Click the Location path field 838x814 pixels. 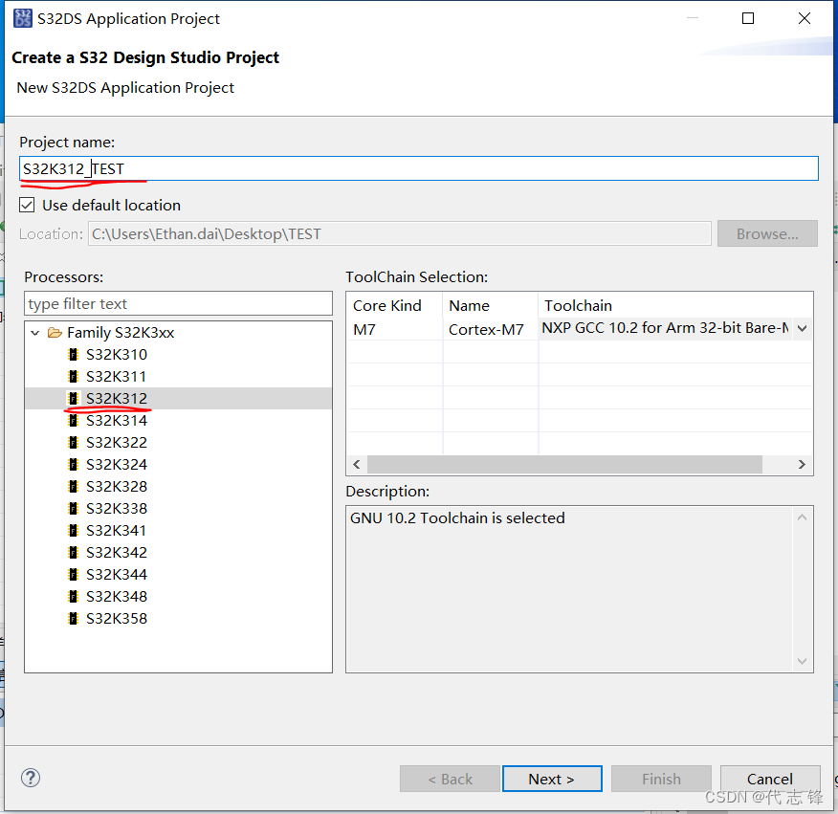click(400, 233)
